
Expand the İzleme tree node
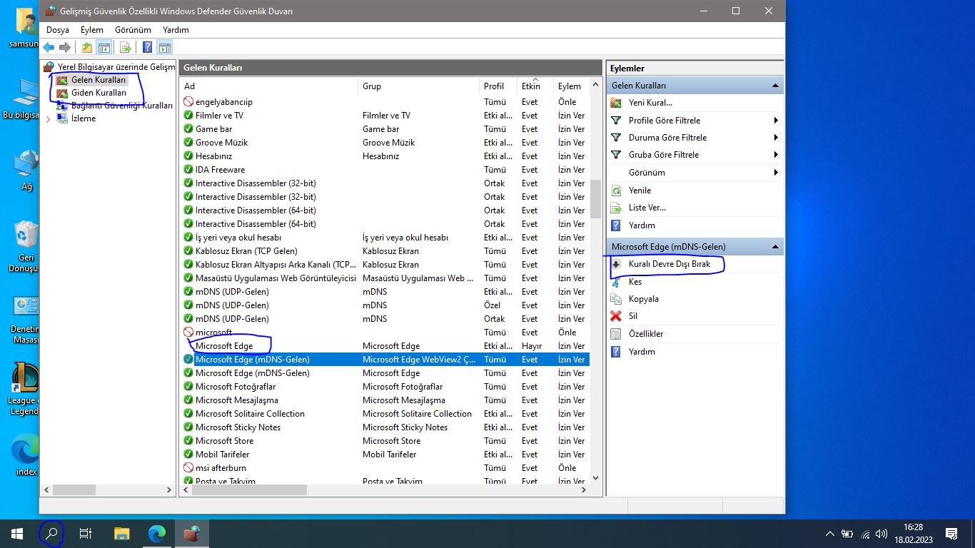(49, 119)
